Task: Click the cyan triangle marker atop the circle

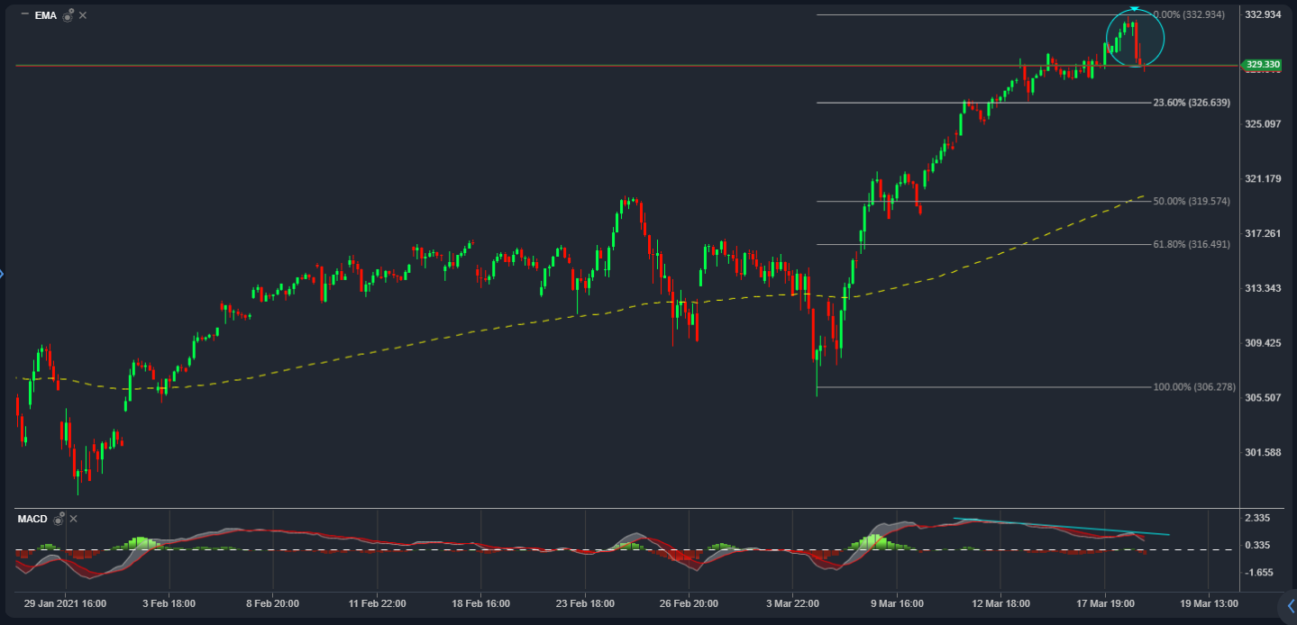Action: [x=1135, y=9]
